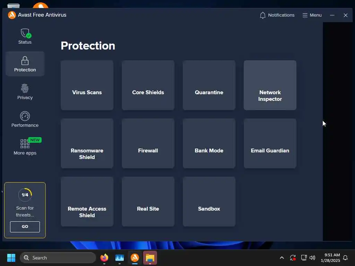Open the Virus Scans tile
355x266 pixels.
[87, 85]
